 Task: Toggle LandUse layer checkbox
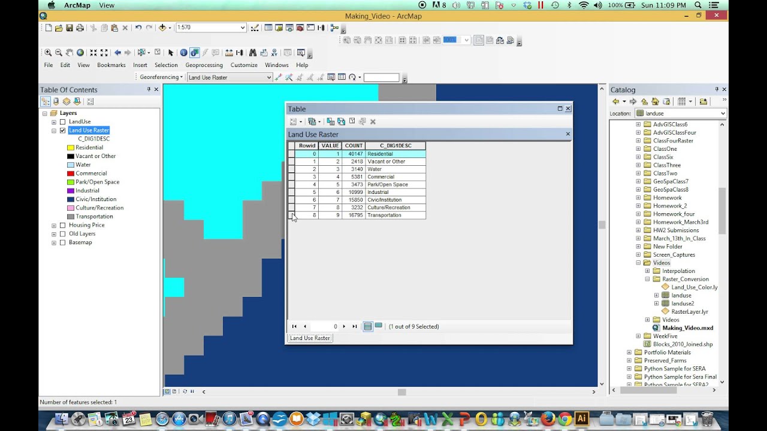(x=62, y=122)
